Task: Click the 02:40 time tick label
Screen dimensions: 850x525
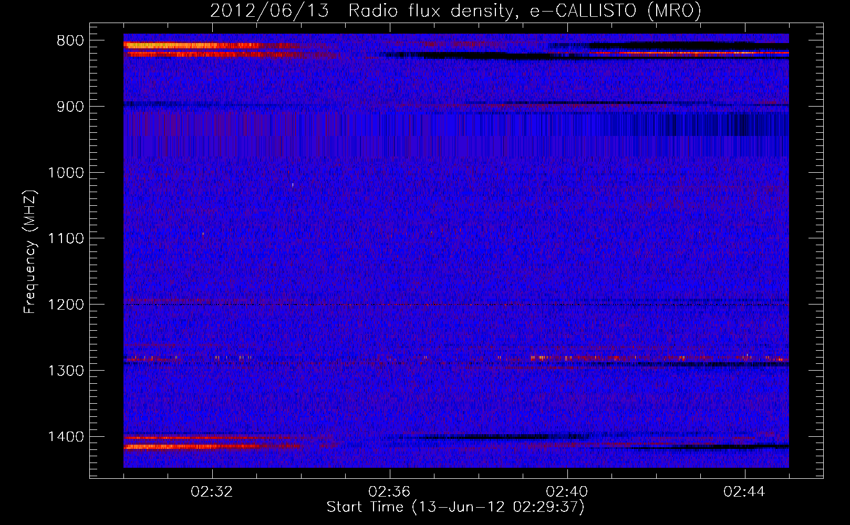Action: 567,492
